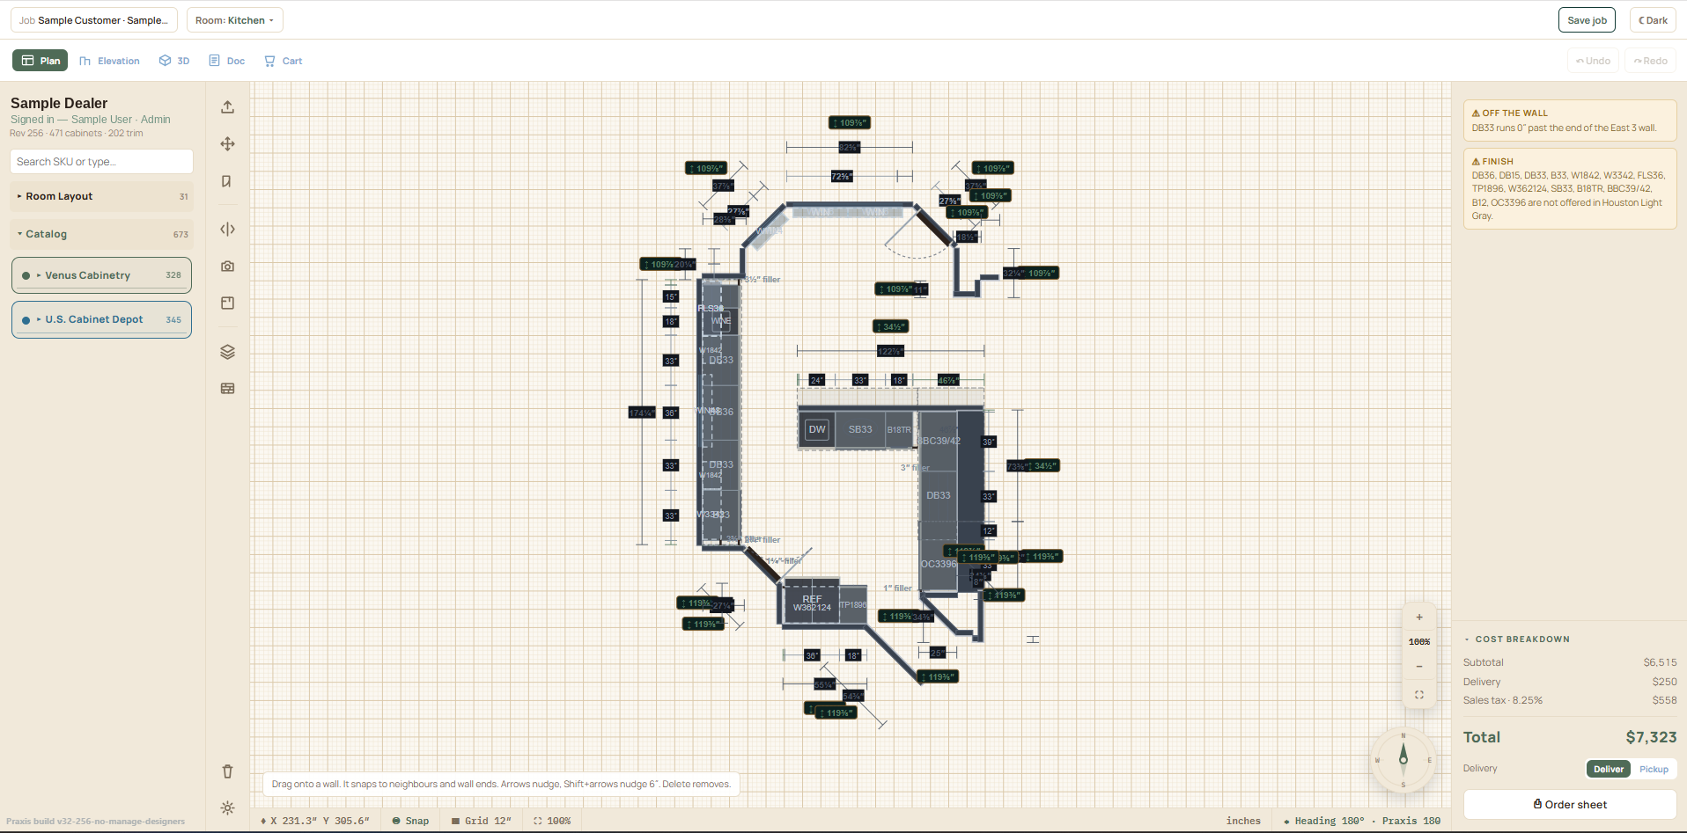Select the Pickup option
Image resolution: width=1687 pixels, height=833 pixels.
[1654, 769]
